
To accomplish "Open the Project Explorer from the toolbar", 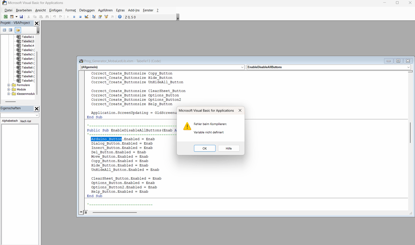I will [x=94, y=17].
